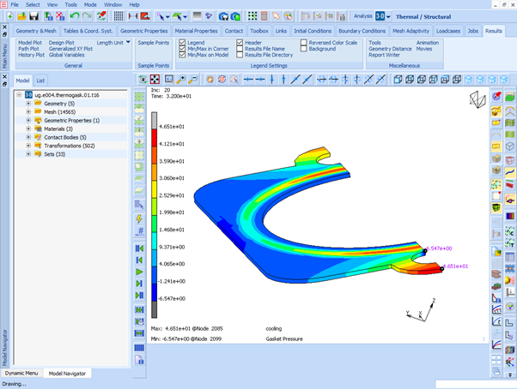Click the Fill View icon in viewport toolbar
Viewport: 517px width, 389px height.
[x=156, y=80]
